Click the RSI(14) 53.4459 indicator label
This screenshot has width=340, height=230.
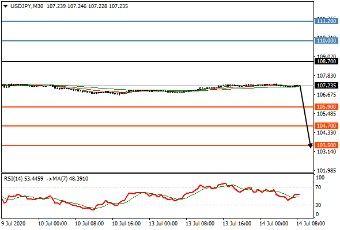[x=24, y=179]
